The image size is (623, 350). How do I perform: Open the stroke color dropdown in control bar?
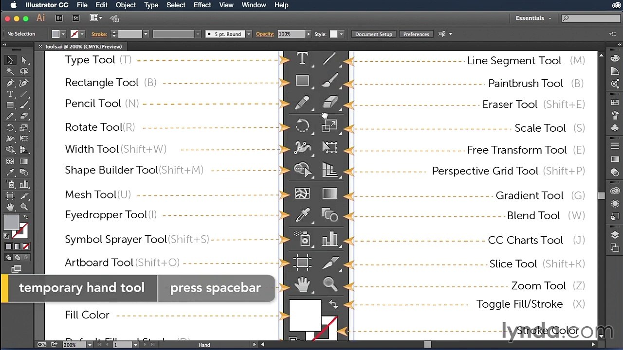click(x=82, y=34)
